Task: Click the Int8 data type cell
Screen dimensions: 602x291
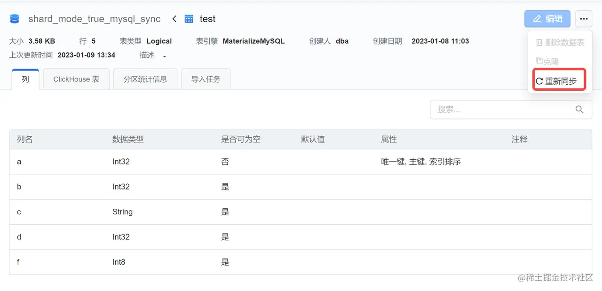Action: [119, 262]
